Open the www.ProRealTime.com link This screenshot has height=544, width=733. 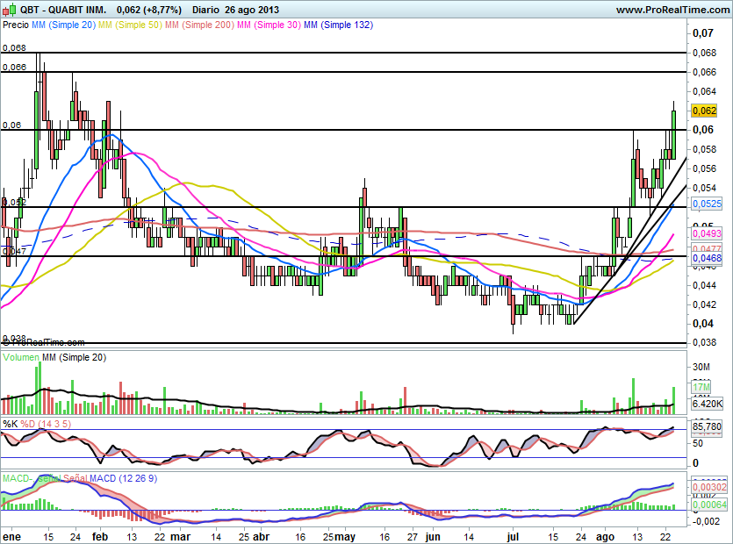672,10
